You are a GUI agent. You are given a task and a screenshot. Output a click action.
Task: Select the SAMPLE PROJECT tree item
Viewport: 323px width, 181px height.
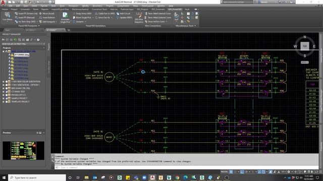[x=19, y=99]
